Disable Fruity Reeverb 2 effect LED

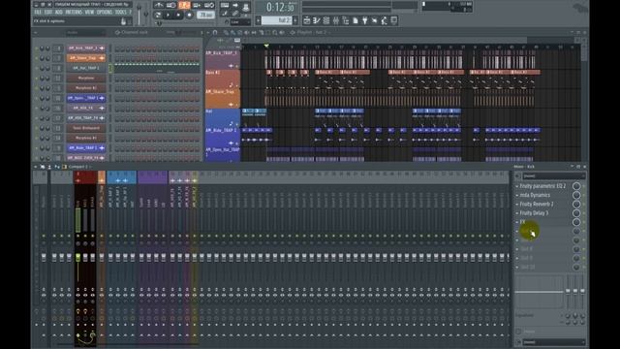tap(584, 205)
